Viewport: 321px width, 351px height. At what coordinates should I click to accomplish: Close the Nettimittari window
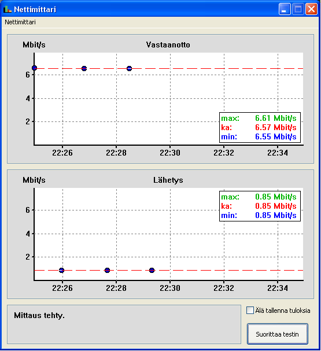(311, 9)
